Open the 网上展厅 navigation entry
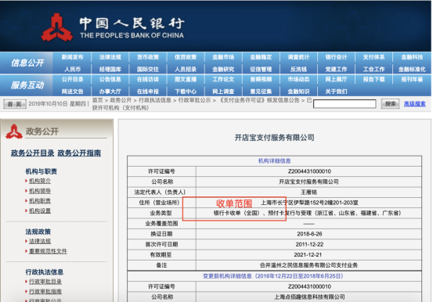433x302 pixels. point(336,80)
